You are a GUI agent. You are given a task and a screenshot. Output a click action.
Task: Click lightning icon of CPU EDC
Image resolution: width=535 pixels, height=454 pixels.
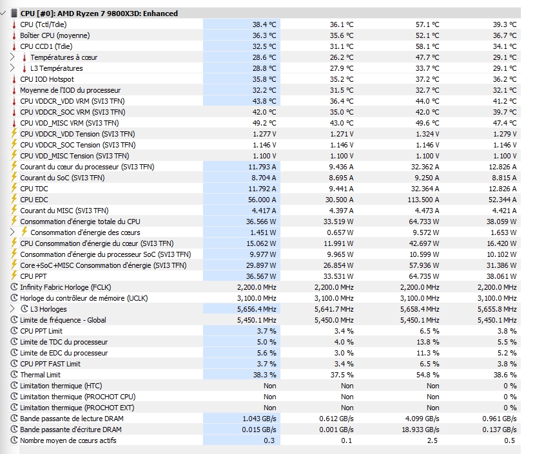click(14, 199)
